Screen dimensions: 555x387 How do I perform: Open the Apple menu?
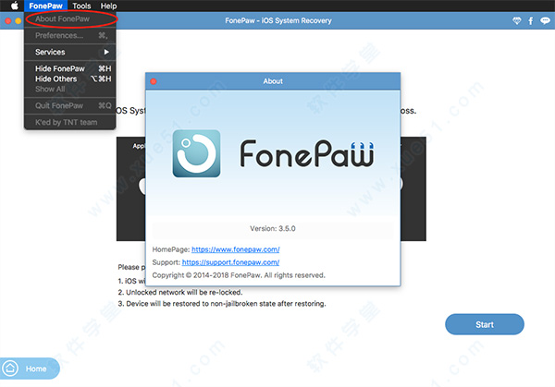tap(15, 6)
